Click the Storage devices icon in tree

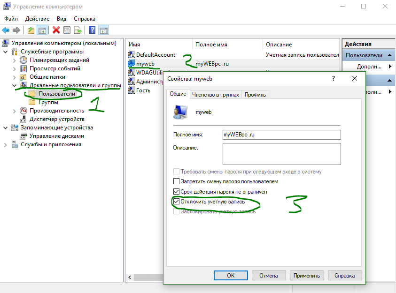[x=15, y=128]
